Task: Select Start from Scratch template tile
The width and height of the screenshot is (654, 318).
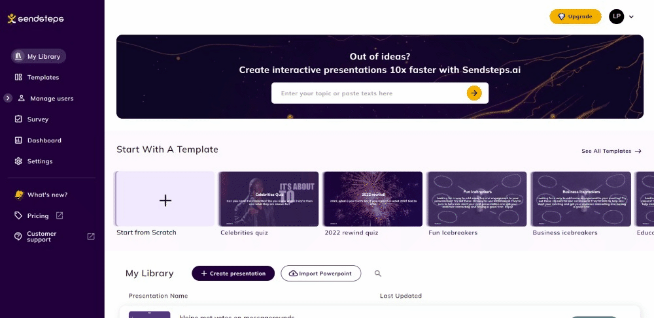Action: (165, 199)
